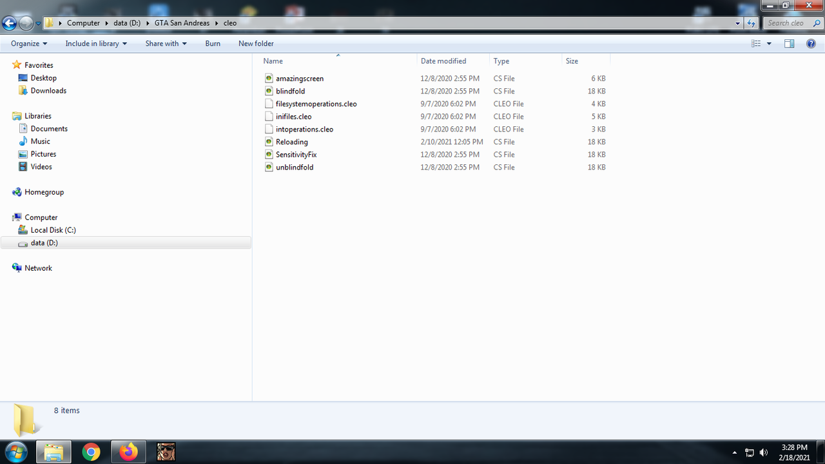
Task: Click the Homegroup icon in navigation pane
Action: (17, 192)
